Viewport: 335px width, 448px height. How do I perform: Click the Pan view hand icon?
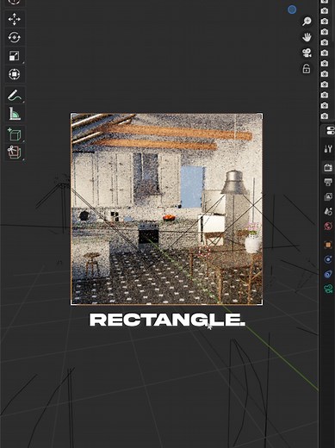[x=307, y=37]
